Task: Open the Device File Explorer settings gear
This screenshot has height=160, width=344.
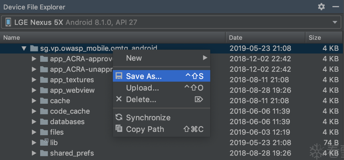Action: 322,7
